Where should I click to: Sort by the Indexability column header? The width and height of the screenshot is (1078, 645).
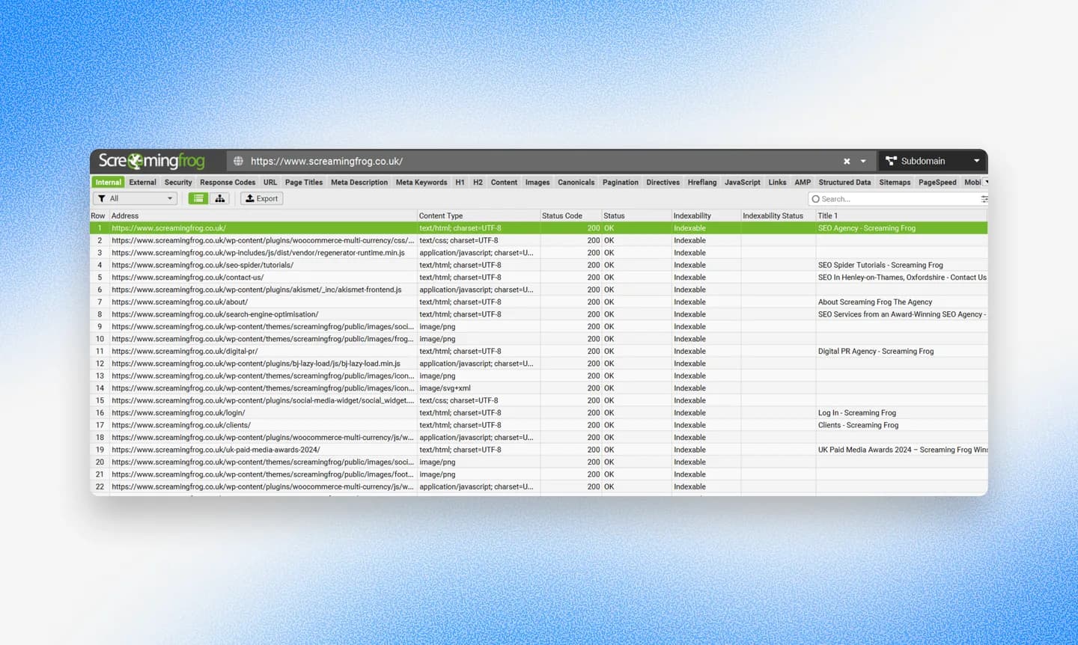[x=706, y=215]
